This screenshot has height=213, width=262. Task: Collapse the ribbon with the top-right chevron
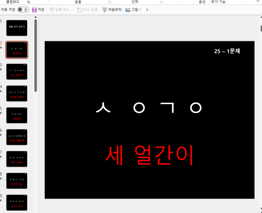click(x=258, y=1)
